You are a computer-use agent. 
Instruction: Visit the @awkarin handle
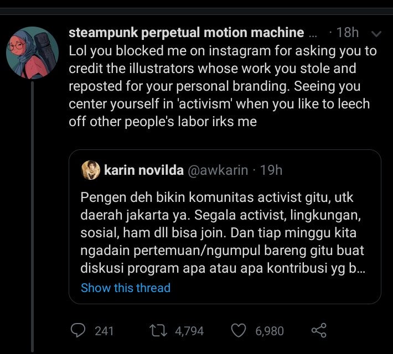tap(218, 170)
